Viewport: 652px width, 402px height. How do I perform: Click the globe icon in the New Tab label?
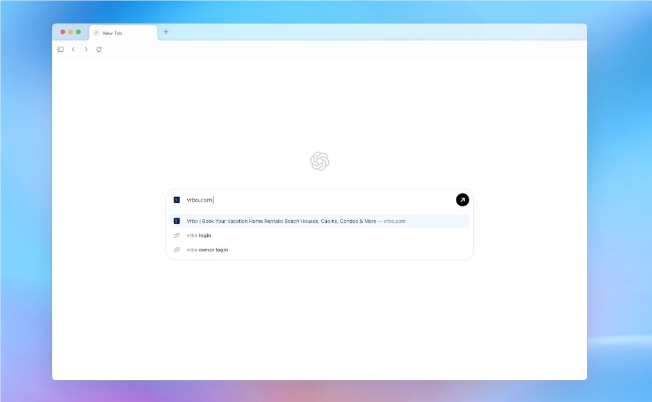[x=95, y=33]
